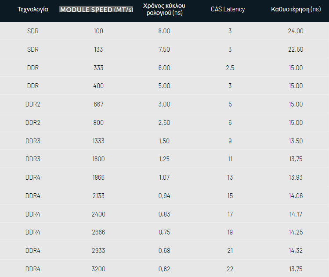Select the 1.07 clock cycle cell
Image resolution: width=329 pixels, height=277 pixels.
tap(164, 178)
